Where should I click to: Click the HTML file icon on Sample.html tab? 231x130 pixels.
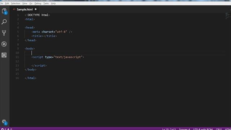coord(14,9)
